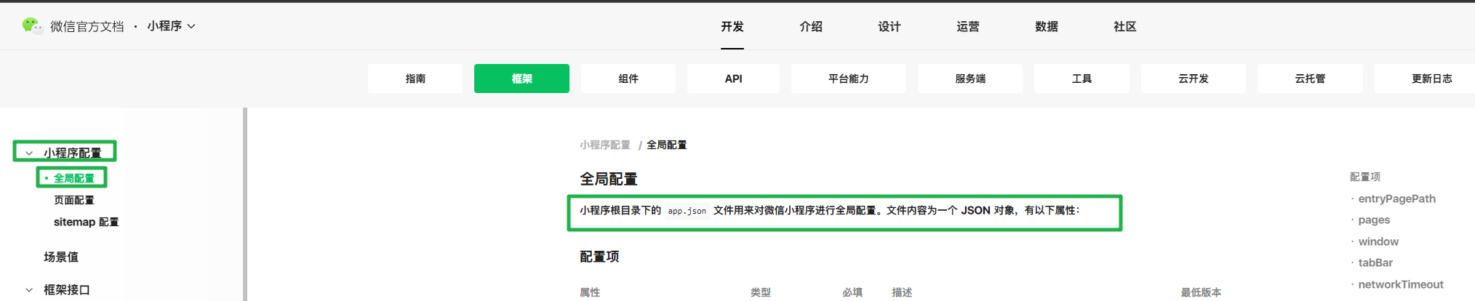Jump to pages in the right outline
1475x301 pixels.
point(1374,220)
